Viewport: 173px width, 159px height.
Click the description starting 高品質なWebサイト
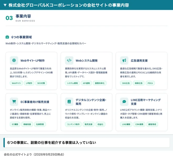coord(31,72)
